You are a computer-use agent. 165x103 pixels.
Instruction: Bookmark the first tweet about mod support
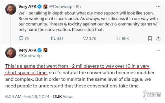(150, 38)
